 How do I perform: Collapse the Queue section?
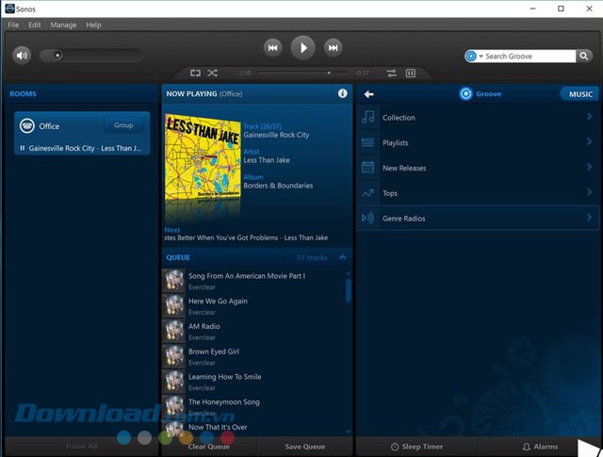342,257
